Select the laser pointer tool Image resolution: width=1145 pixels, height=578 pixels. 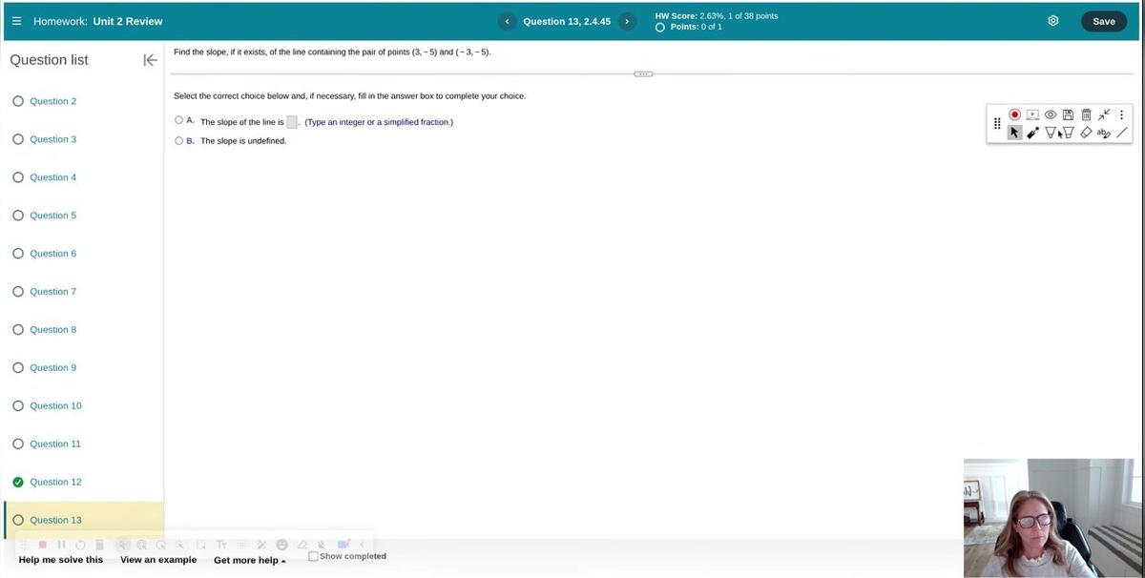click(1032, 134)
